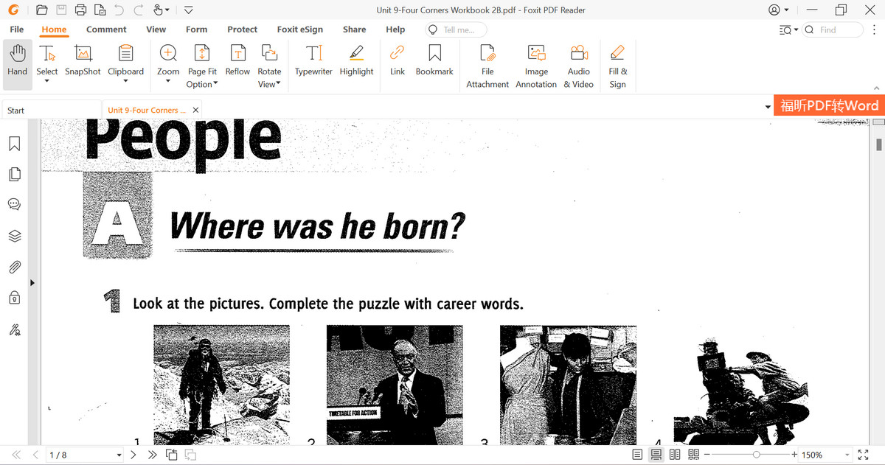The image size is (885, 465).
Task: Go to the next page
Action: pos(133,455)
